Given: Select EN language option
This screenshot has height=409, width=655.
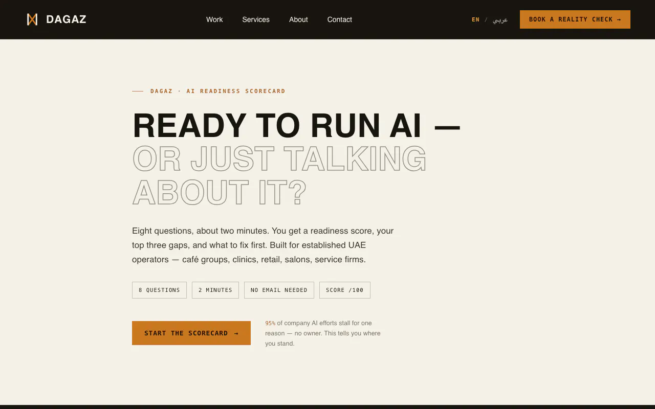Looking at the screenshot, I should [476, 19].
